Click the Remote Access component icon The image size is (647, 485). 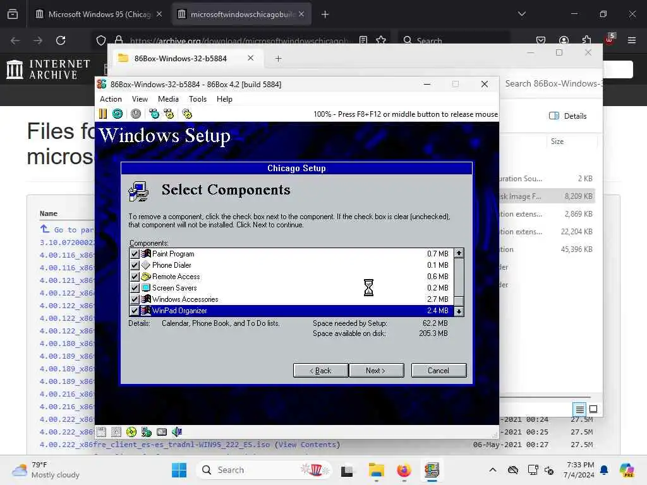click(x=146, y=277)
